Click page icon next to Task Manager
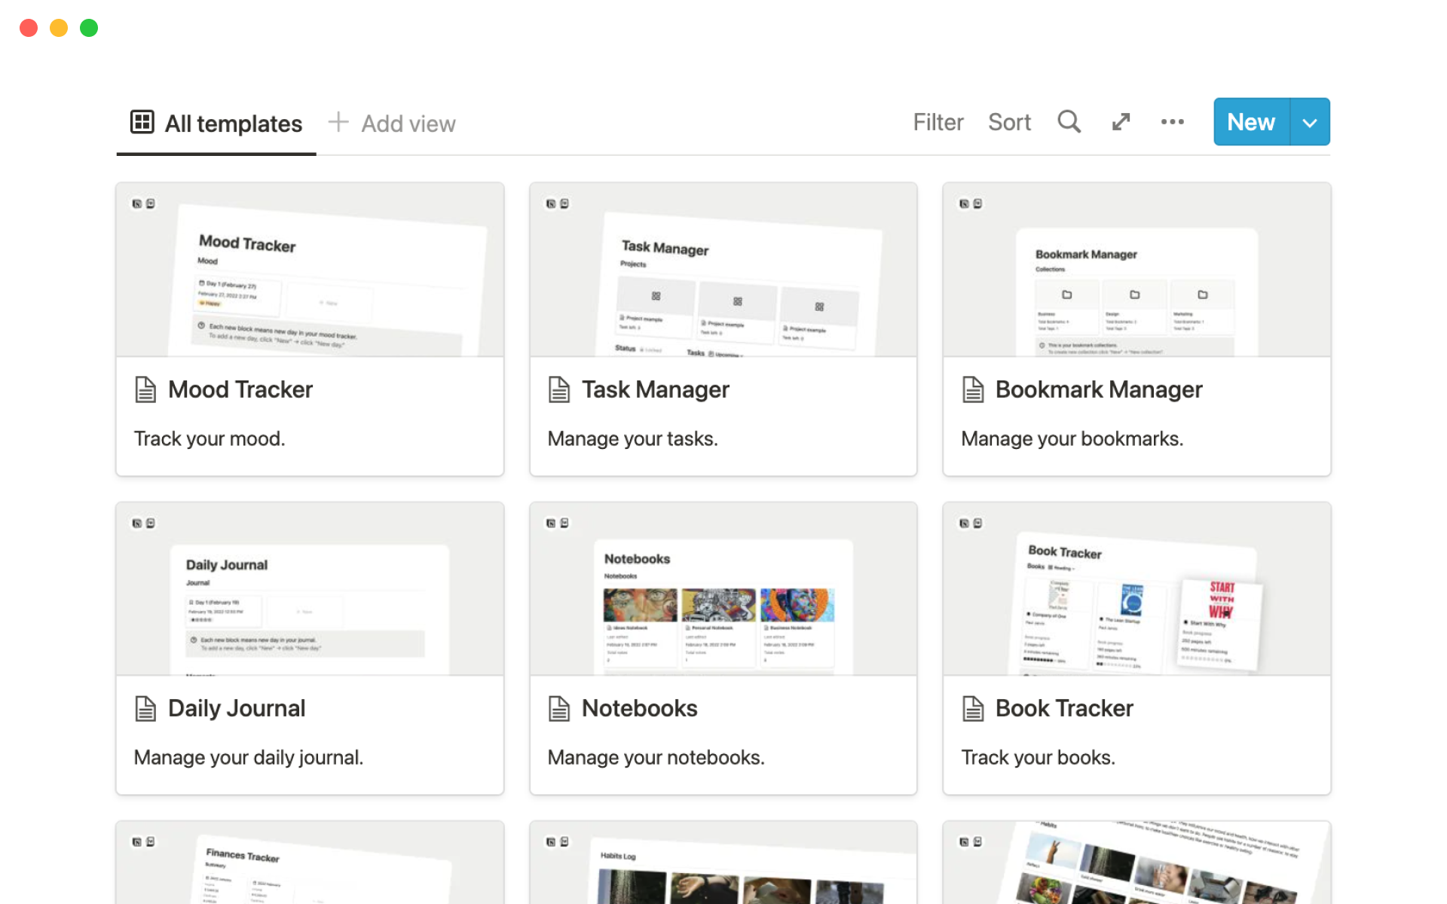 coord(558,389)
